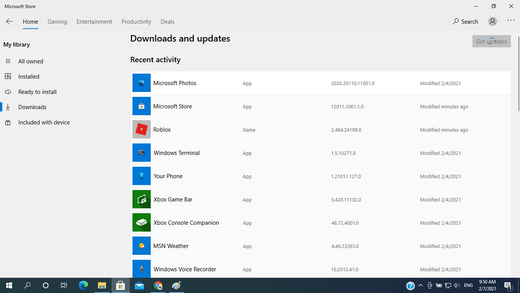This screenshot has height=293, width=520.
Task: Click Roblox version 2.464.24199.0
Action: tap(346, 130)
